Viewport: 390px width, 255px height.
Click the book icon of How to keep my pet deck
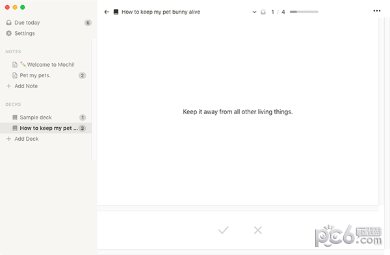click(x=15, y=128)
